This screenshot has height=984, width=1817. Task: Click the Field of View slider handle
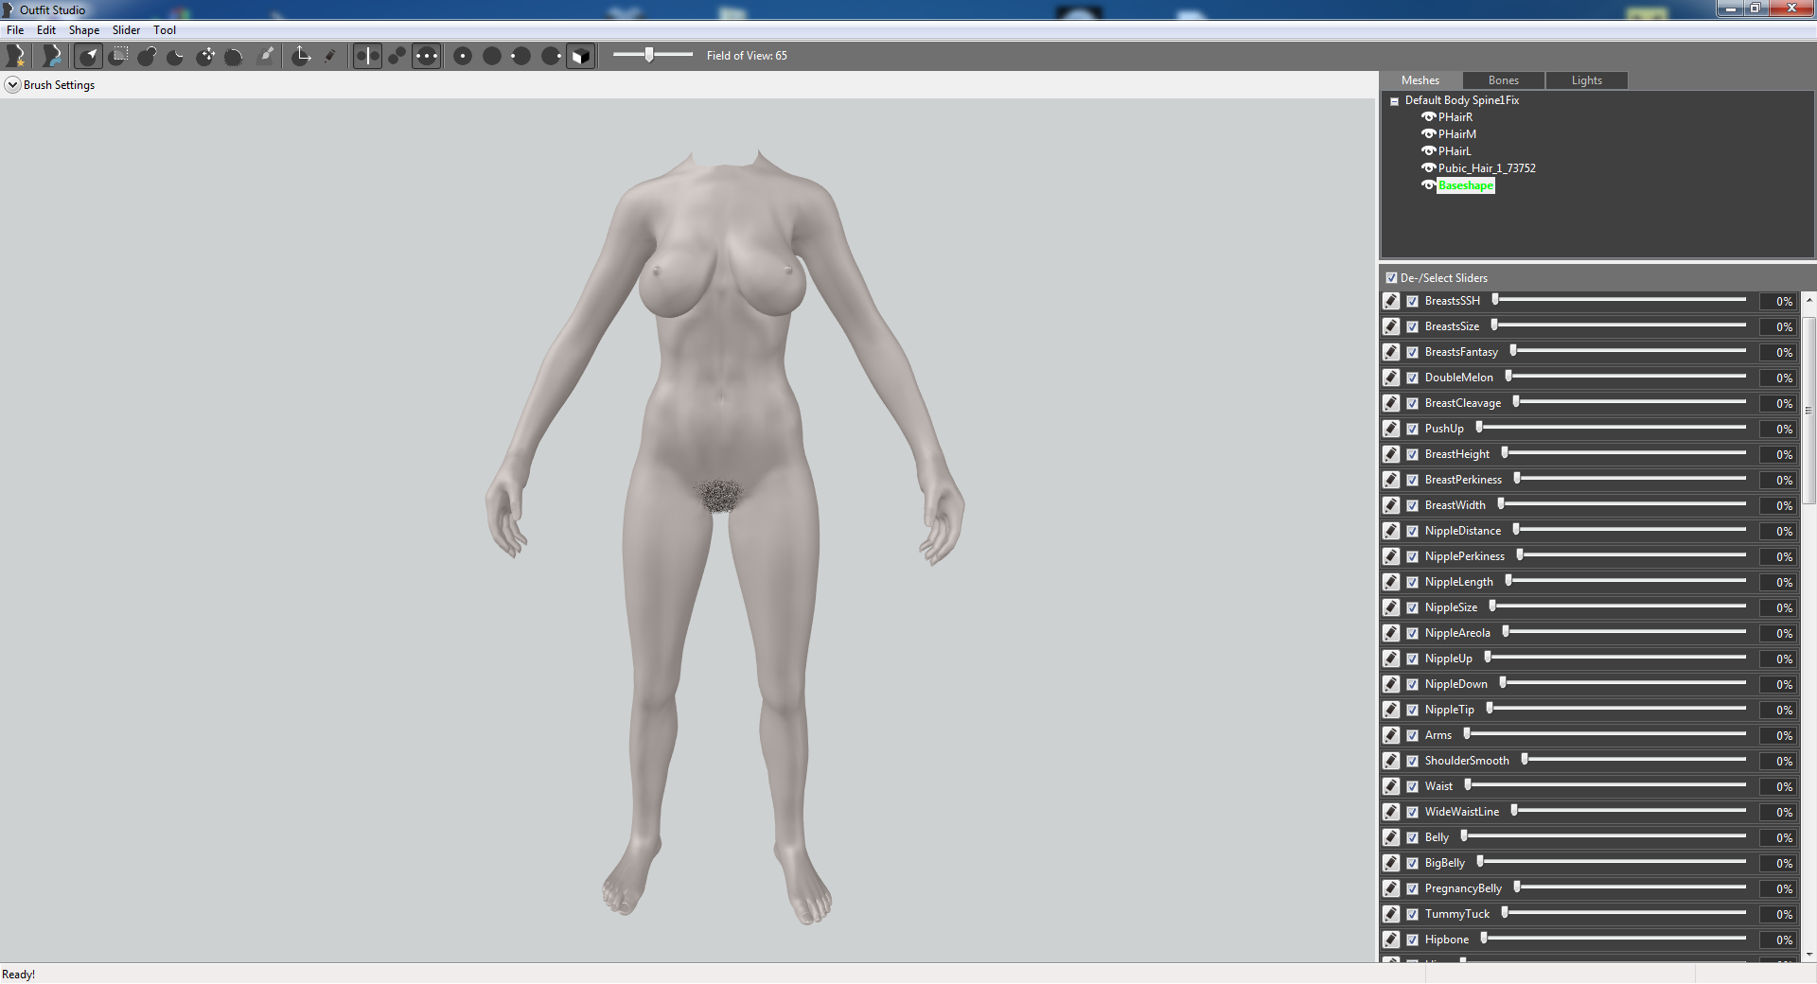[x=649, y=55]
